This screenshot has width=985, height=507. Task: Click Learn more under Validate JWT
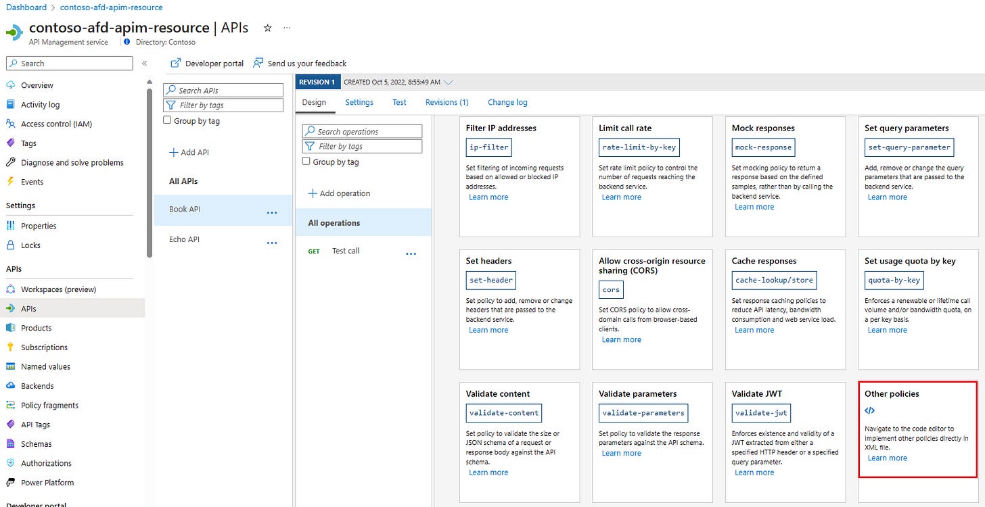click(754, 473)
